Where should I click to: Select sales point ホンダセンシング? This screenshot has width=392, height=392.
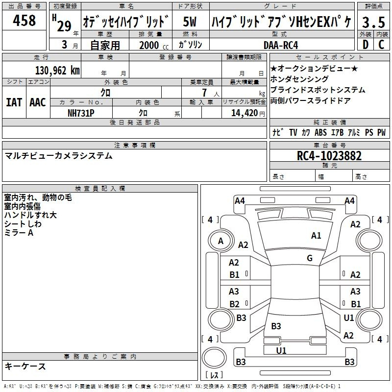click(x=299, y=79)
